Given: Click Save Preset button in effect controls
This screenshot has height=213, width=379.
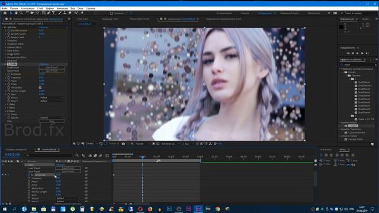Looking at the screenshot, I should (x=52, y=71).
